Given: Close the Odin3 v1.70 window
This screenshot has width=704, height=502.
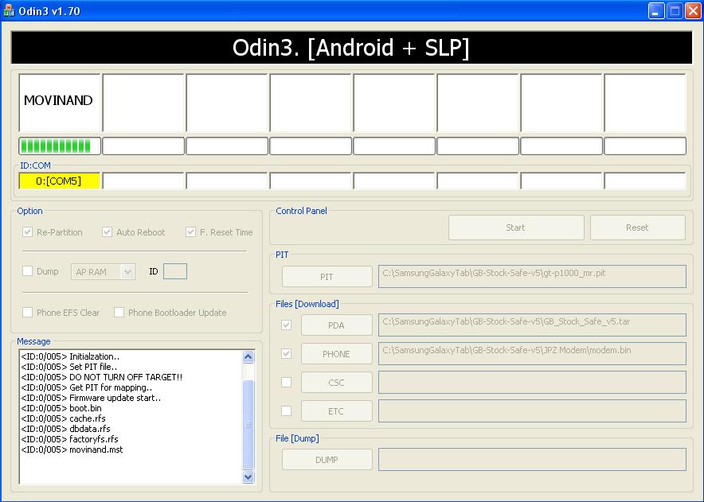Looking at the screenshot, I should pyautogui.click(x=693, y=11).
